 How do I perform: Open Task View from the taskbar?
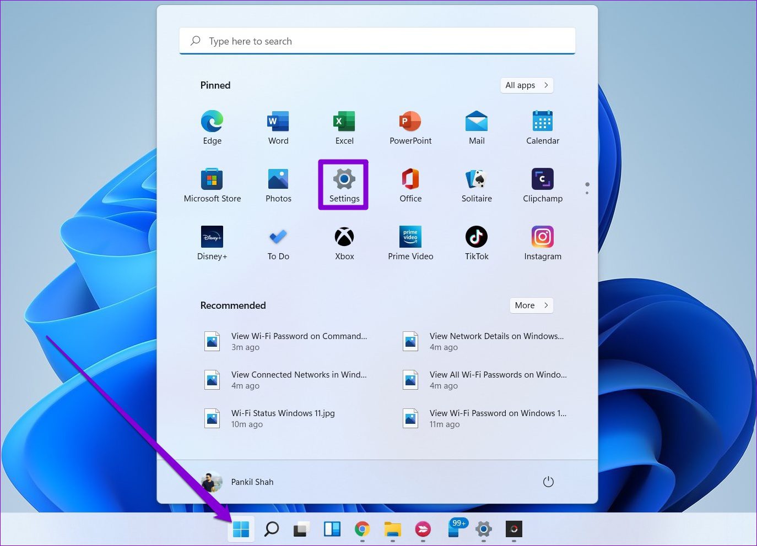pyautogui.click(x=332, y=529)
